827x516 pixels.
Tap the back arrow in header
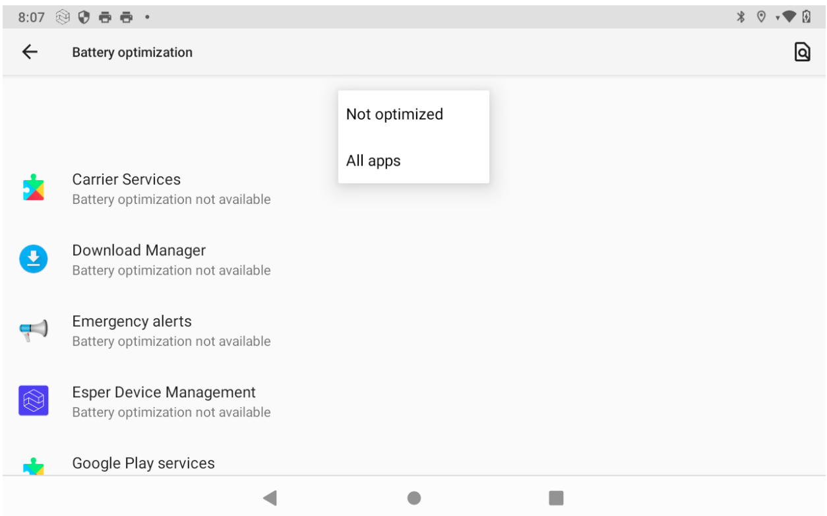[30, 52]
